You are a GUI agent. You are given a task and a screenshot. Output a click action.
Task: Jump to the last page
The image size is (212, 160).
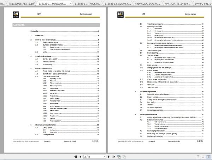pos(114,156)
